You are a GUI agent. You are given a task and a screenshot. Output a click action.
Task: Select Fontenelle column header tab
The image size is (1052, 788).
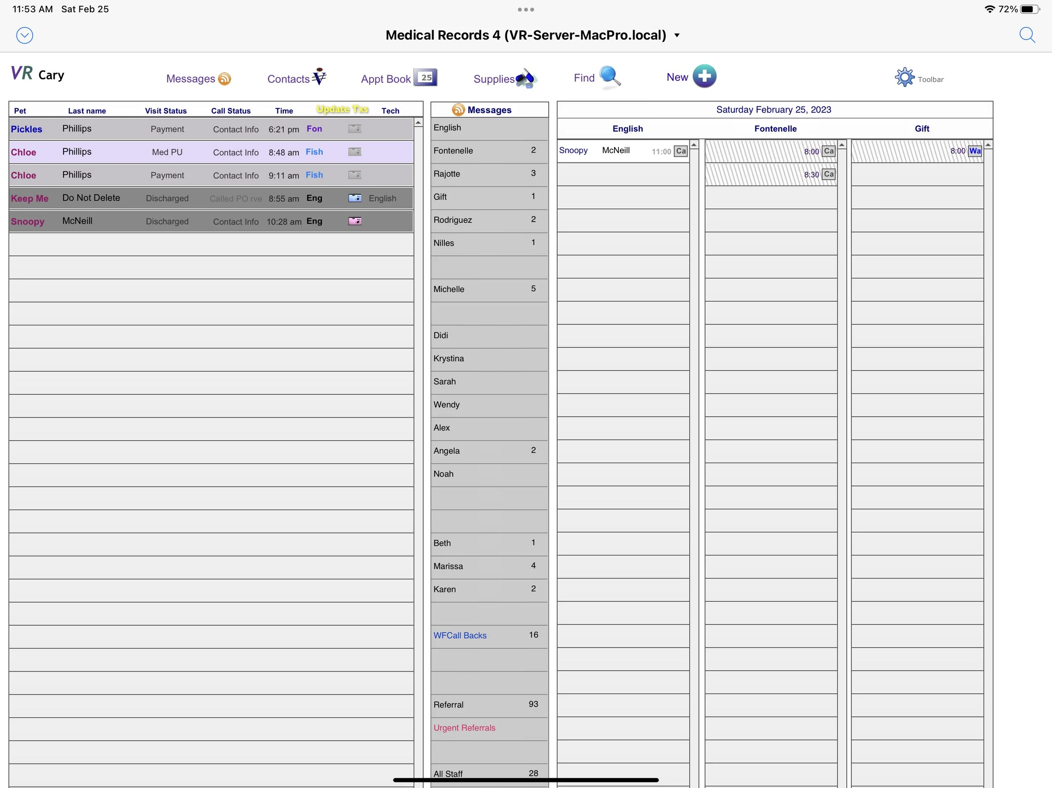click(x=775, y=129)
